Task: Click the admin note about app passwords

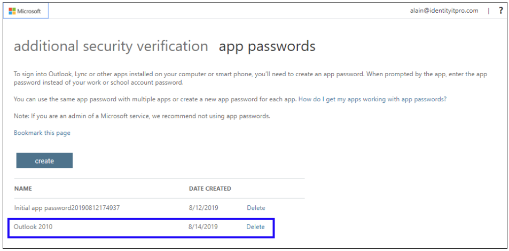Action: click(x=142, y=116)
